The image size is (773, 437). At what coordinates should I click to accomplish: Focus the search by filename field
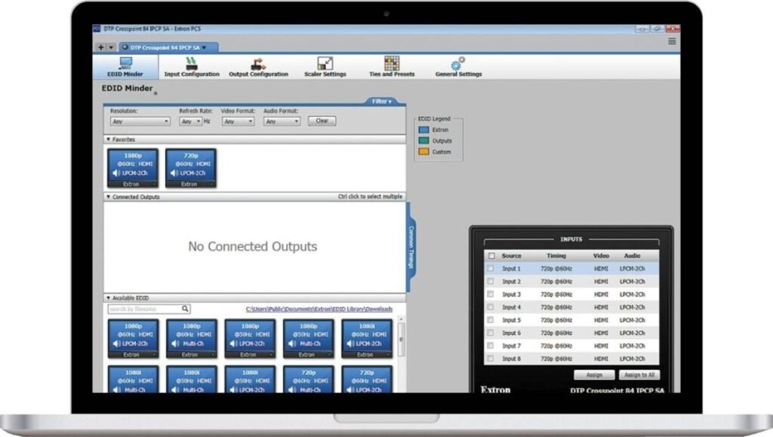coord(144,309)
